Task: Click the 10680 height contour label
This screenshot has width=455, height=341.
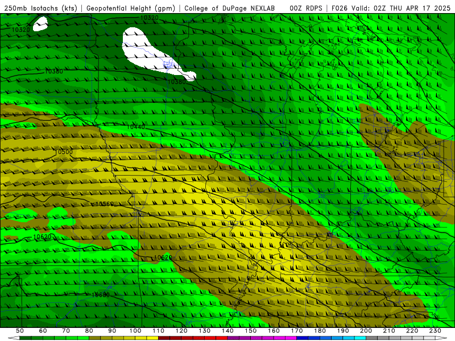Action: pos(101,295)
